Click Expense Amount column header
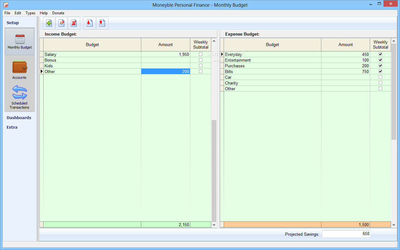Viewport: 400px width, 250px height. coord(346,45)
